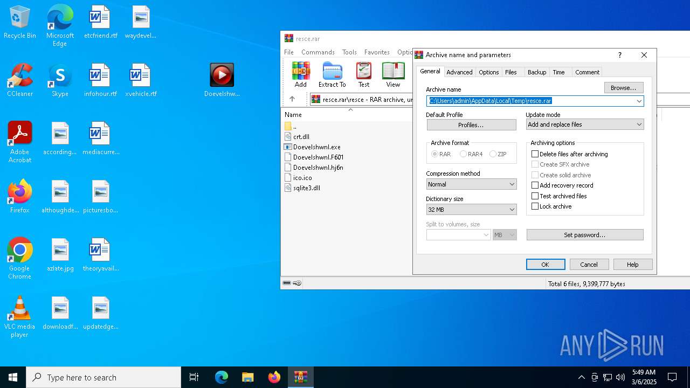Open the Commands menu
The image size is (690, 388).
pos(318,52)
